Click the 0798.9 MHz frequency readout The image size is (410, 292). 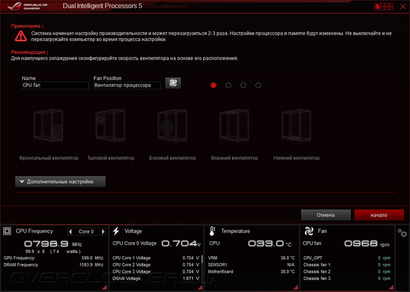coord(53,244)
